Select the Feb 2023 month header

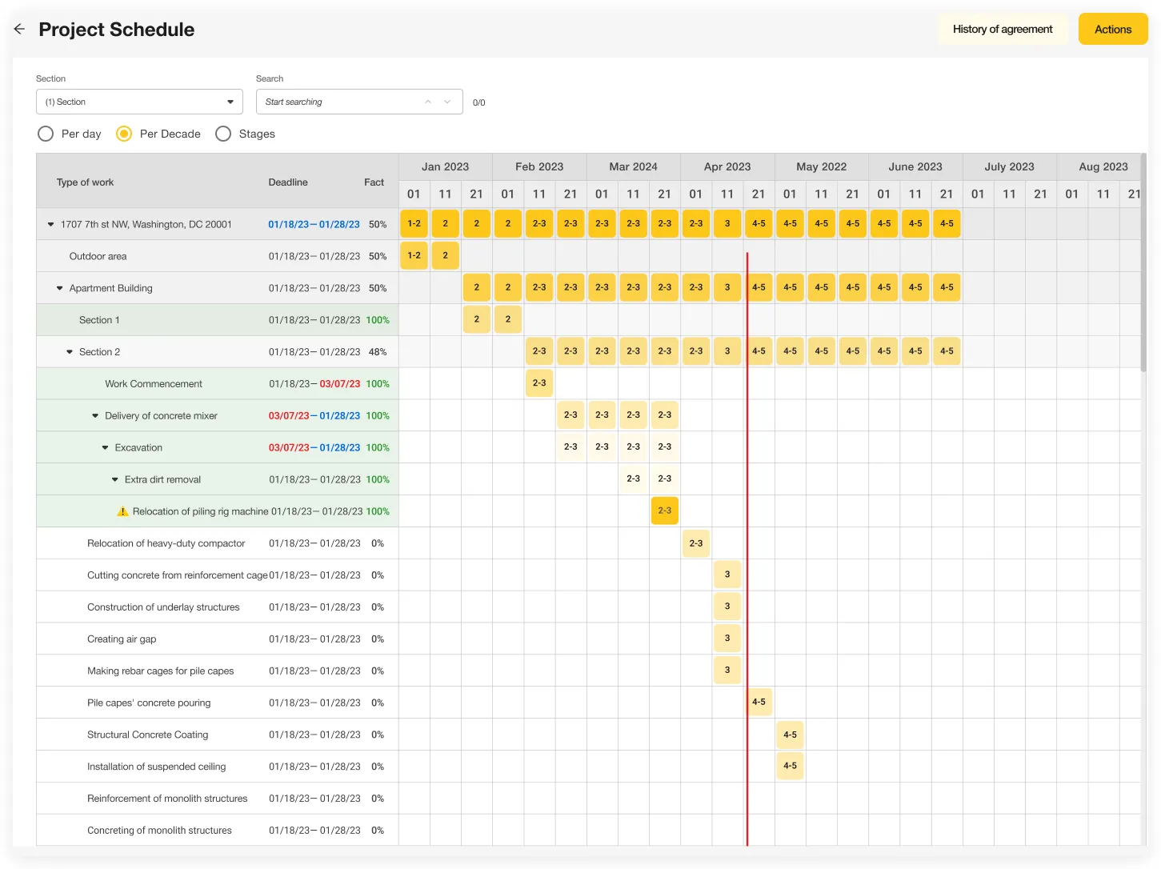(539, 166)
